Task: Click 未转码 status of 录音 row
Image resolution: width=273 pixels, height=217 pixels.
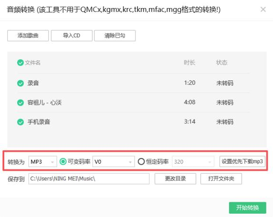Action: 225,83
